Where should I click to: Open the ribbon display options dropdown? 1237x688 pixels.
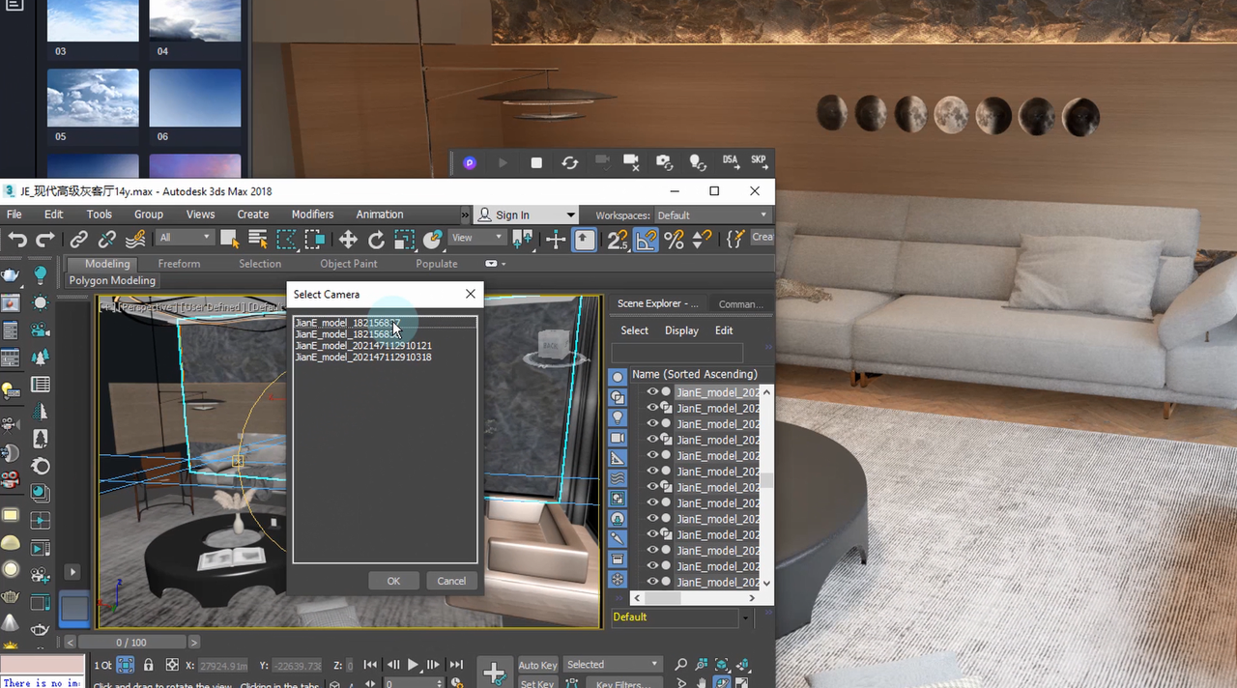coord(495,264)
